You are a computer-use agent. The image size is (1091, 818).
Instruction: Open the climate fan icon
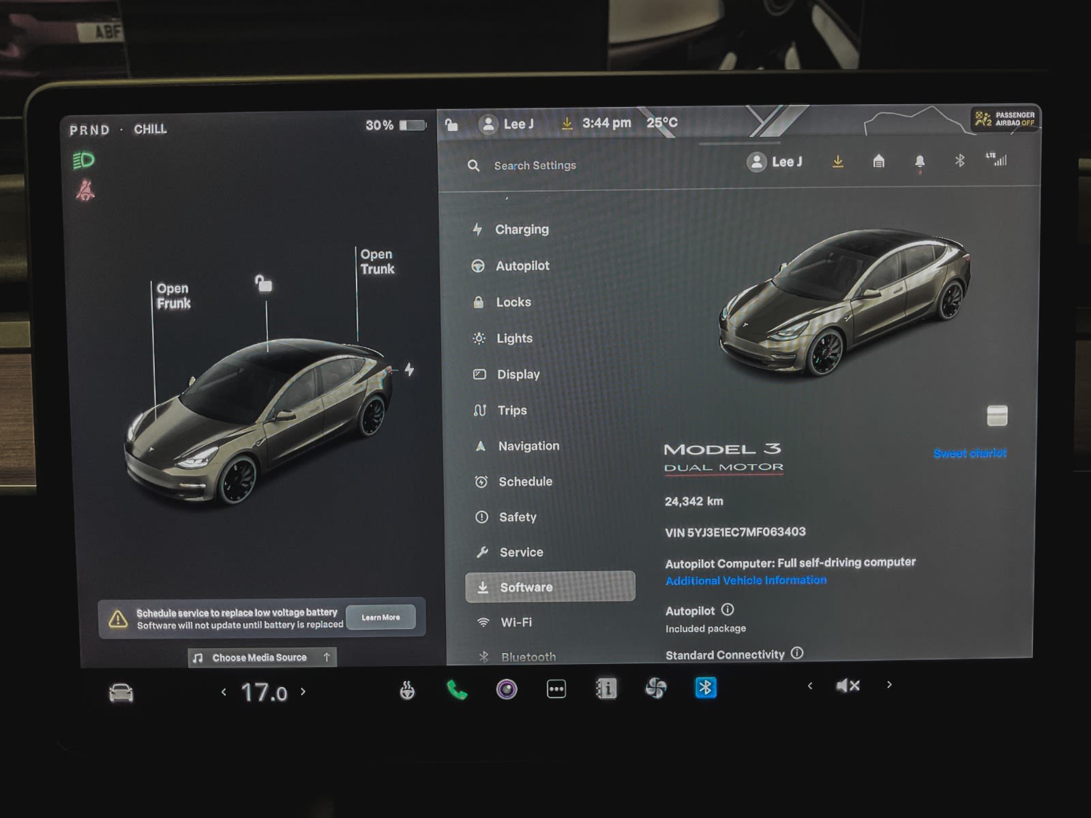click(x=656, y=688)
